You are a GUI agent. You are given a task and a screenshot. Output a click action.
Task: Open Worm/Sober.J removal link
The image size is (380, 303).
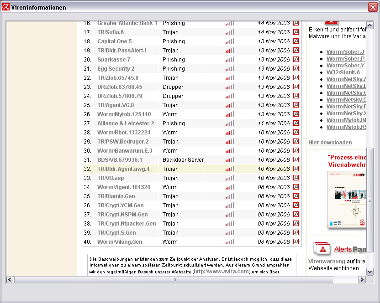[345, 52]
